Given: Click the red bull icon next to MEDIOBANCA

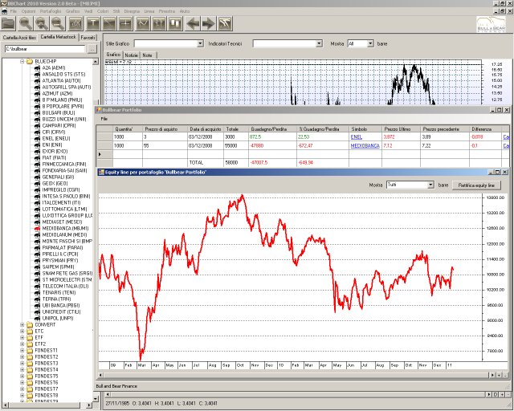Looking at the screenshot, I should coord(37,229).
